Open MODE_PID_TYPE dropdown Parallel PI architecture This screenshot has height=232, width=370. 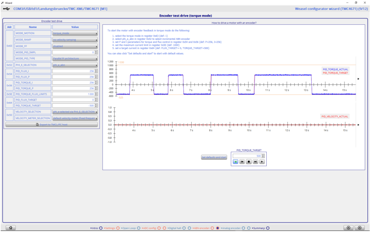pos(75,59)
